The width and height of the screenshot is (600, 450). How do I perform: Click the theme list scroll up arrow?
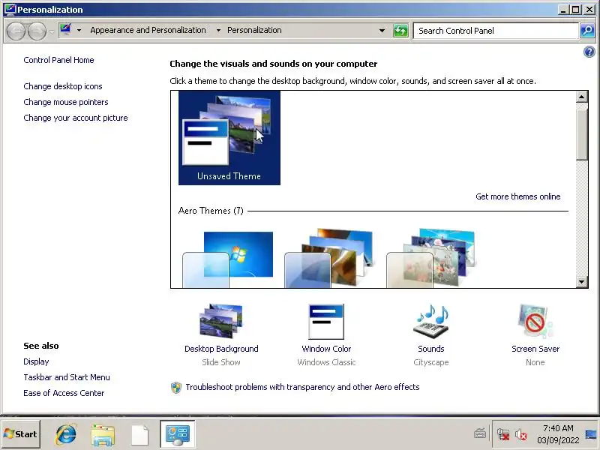click(x=581, y=97)
